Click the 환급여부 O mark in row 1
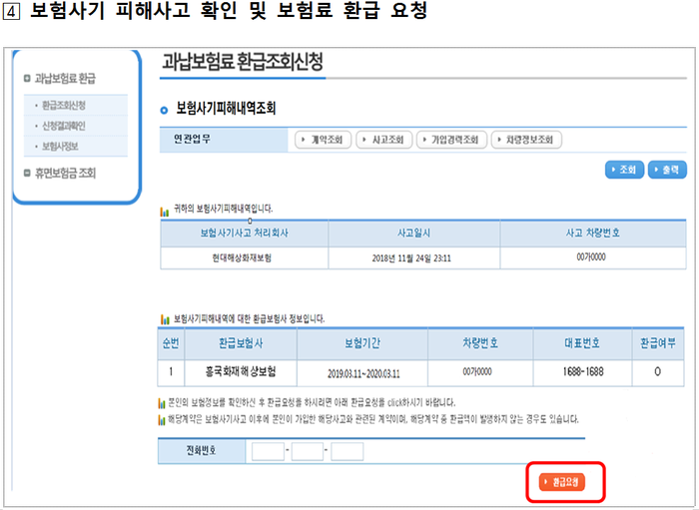This screenshot has height=510, width=699. point(658,372)
